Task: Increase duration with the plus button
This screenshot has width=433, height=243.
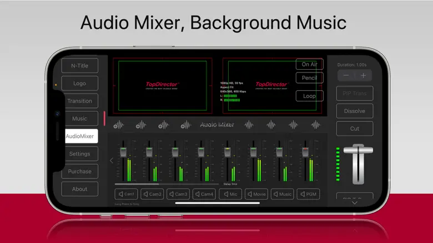Action: click(x=364, y=75)
